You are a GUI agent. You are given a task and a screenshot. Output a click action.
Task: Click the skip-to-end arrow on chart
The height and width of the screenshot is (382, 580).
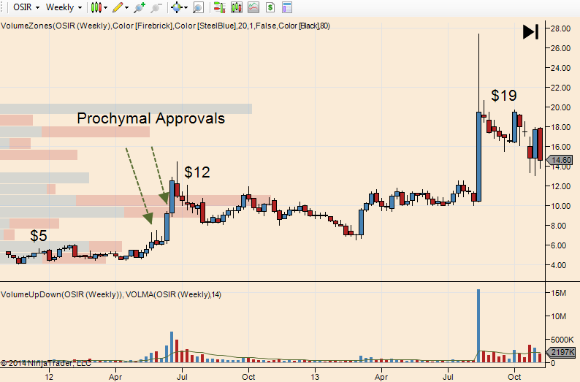(x=530, y=32)
